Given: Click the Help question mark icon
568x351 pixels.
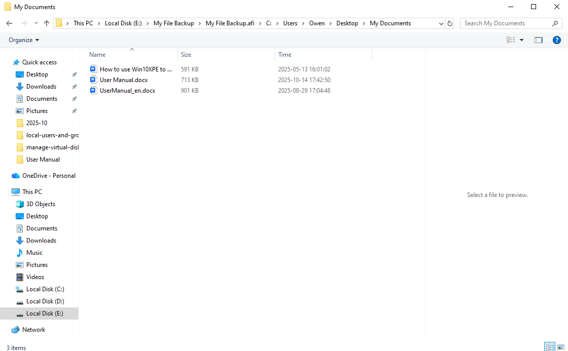Looking at the screenshot, I should 556,40.
